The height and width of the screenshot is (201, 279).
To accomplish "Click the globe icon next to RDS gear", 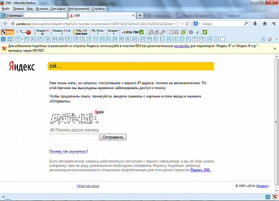I will coord(197,32).
